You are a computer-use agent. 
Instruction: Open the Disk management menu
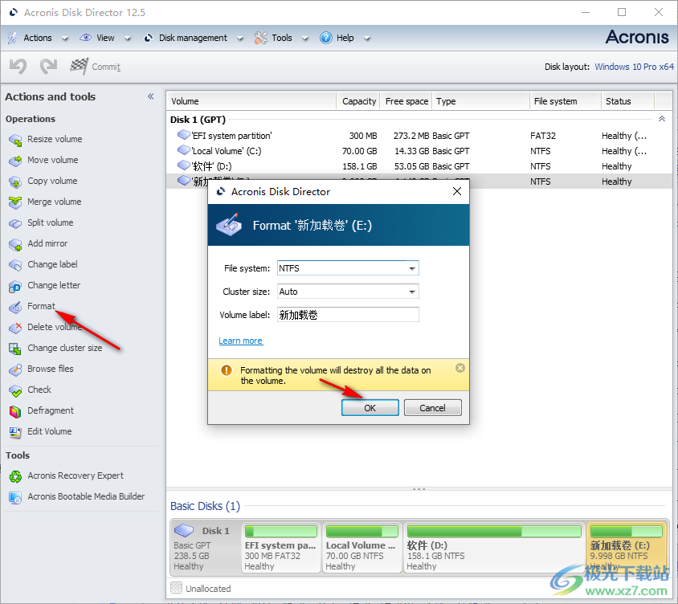(193, 38)
